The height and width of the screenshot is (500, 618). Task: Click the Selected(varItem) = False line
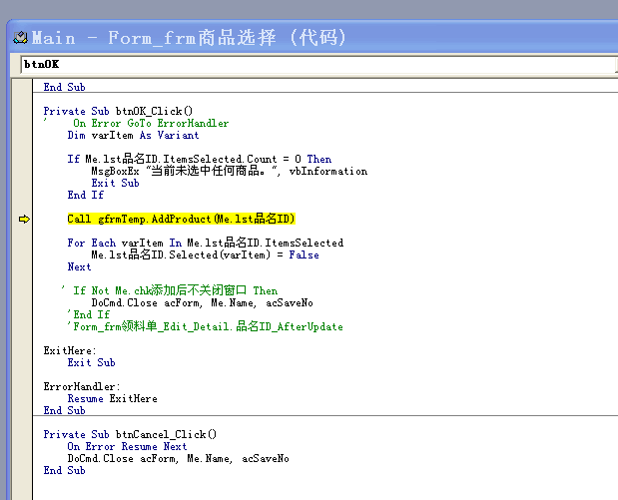coord(205,254)
